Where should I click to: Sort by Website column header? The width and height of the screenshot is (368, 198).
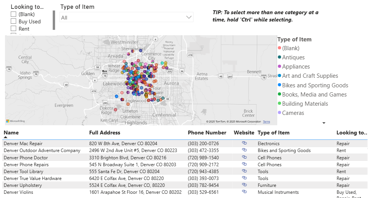(x=244, y=133)
